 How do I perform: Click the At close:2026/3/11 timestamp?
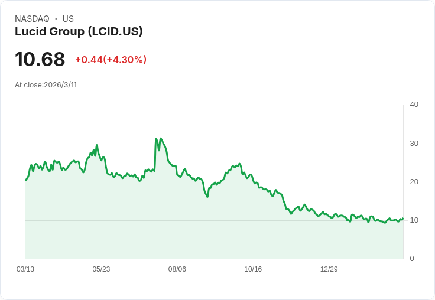pos(46,85)
